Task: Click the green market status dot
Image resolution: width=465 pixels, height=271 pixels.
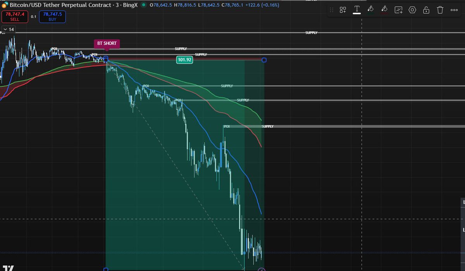Action: click(144, 5)
